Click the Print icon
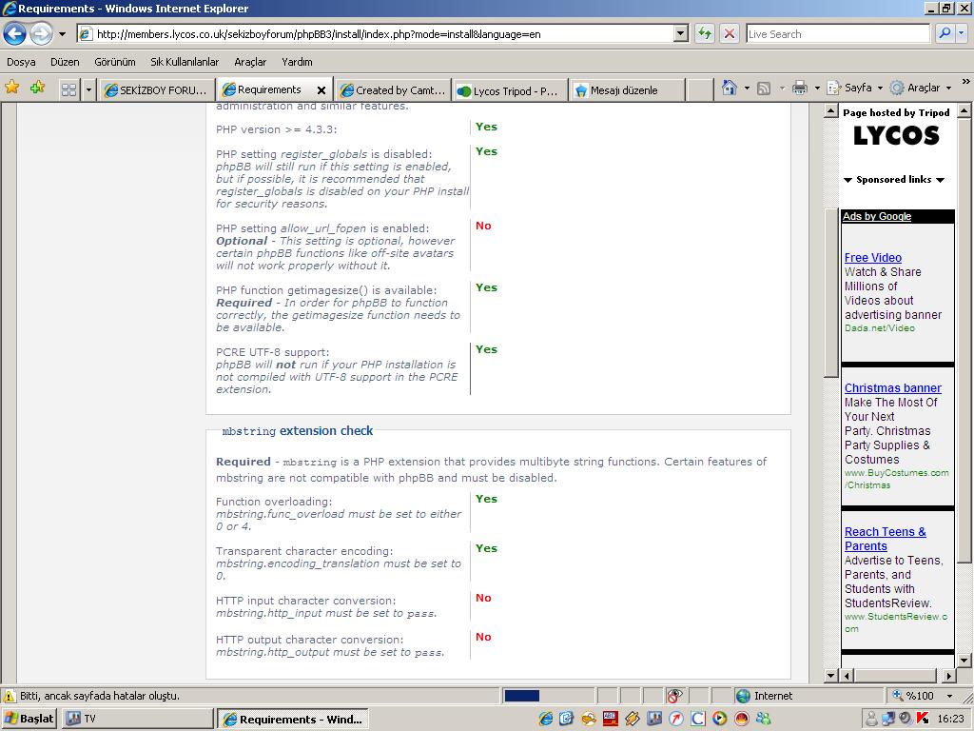Screen dimensions: 974x731 [799, 89]
